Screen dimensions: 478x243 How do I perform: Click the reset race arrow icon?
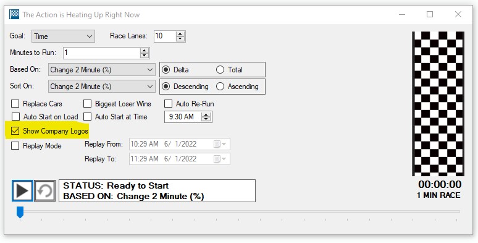coord(45,191)
